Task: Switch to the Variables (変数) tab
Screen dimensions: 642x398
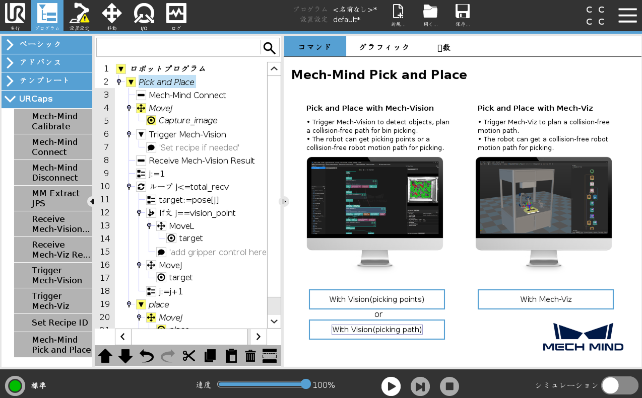Action: (443, 47)
